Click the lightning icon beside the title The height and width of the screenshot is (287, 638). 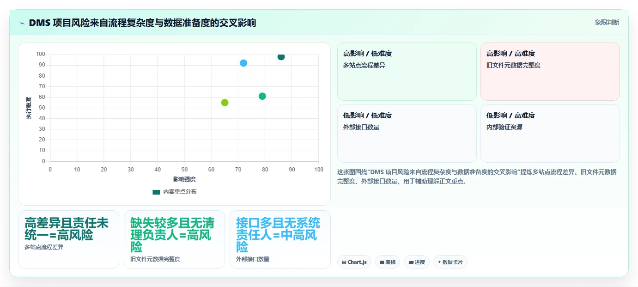pyautogui.click(x=22, y=23)
